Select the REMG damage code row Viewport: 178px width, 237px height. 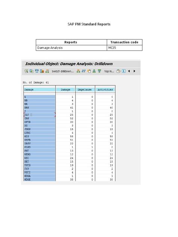pyautogui.click(x=39, y=154)
